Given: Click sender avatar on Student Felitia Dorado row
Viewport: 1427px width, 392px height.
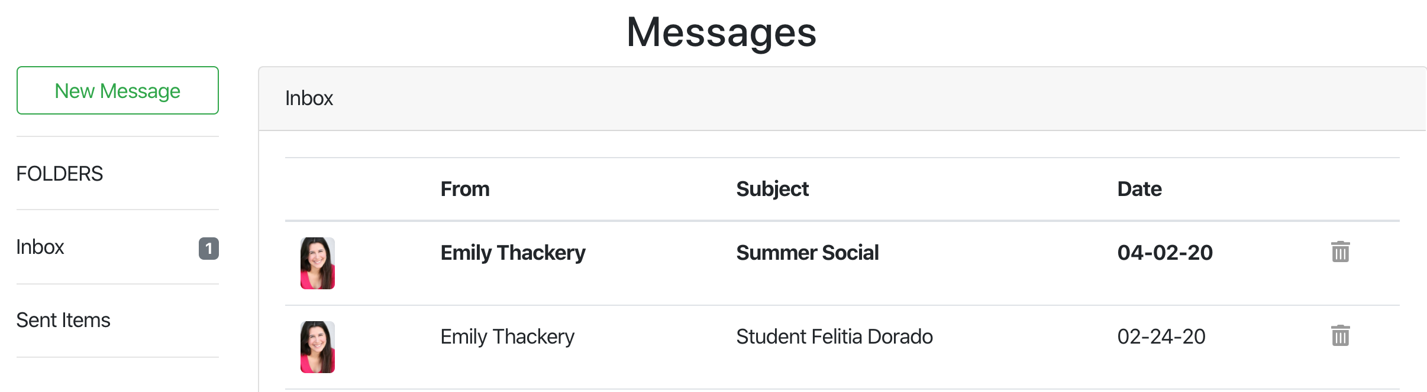Looking at the screenshot, I should point(318,347).
